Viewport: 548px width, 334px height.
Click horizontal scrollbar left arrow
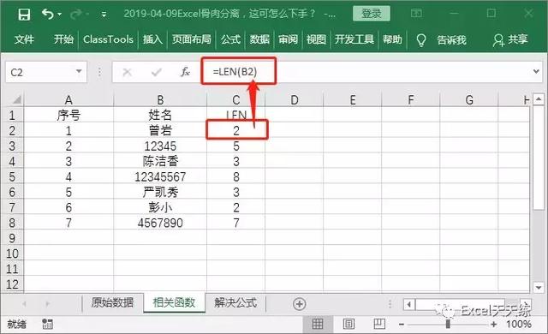coord(409,304)
